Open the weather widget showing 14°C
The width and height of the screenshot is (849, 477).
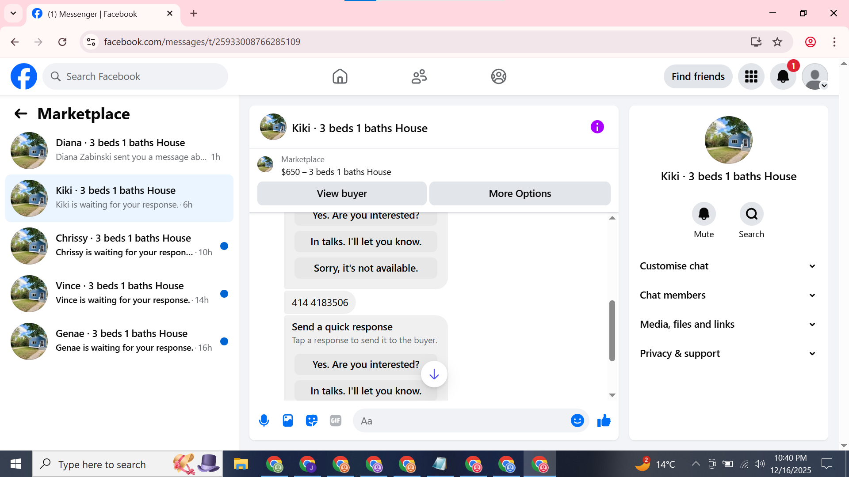655,464
